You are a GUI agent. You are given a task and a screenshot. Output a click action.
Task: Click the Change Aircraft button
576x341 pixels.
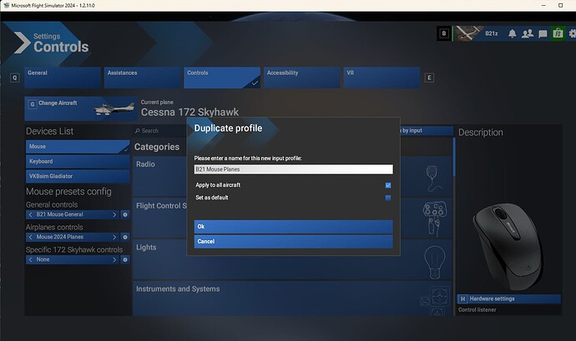(x=81, y=108)
